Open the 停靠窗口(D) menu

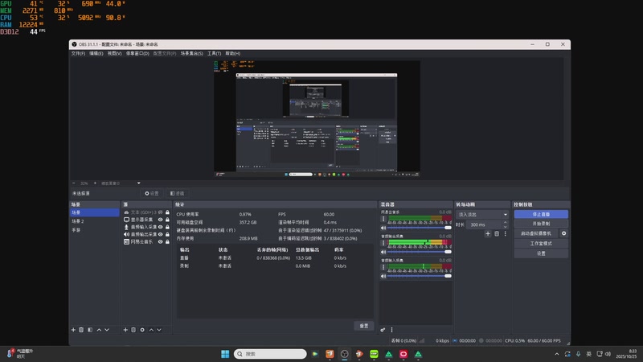click(x=137, y=53)
